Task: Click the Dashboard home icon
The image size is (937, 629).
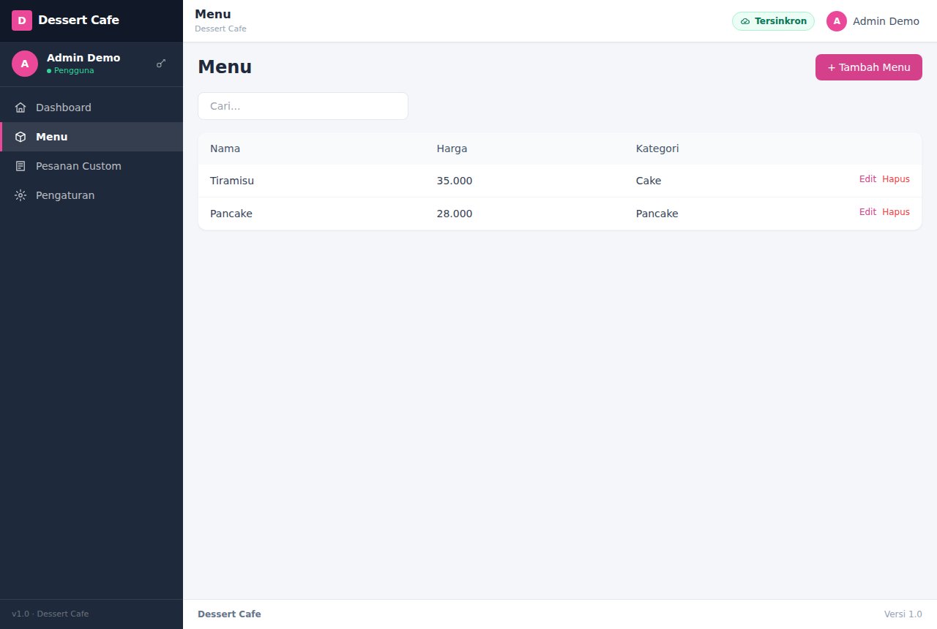Action: 20,108
